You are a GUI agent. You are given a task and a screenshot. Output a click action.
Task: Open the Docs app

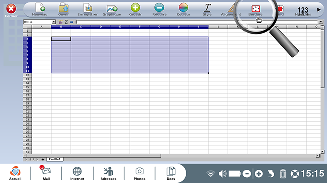pos(171,173)
